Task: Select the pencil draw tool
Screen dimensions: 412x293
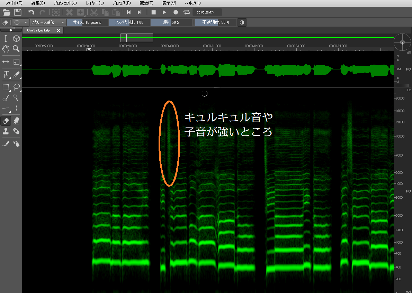Action: click(6, 143)
